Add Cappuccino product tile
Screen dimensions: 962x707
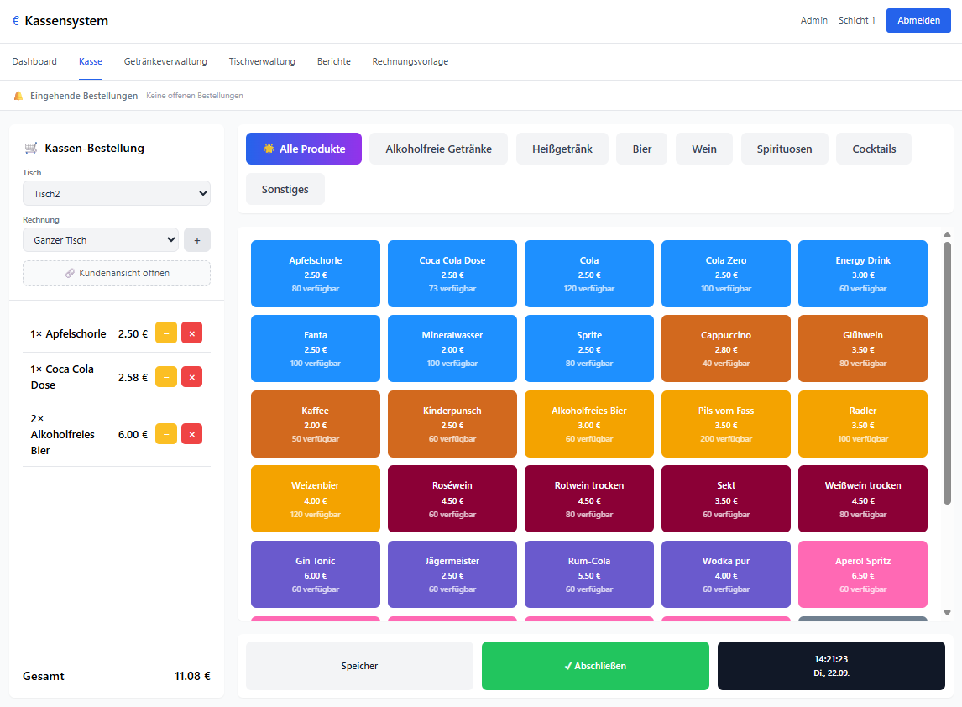click(x=726, y=348)
